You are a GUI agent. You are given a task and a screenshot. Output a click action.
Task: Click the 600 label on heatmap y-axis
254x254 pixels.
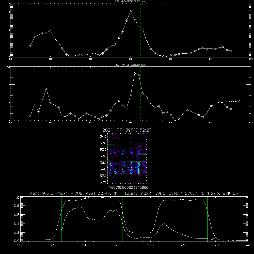coord(103,150)
